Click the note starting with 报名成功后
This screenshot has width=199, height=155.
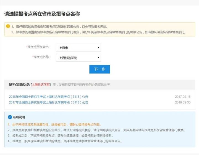tap(60, 136)
